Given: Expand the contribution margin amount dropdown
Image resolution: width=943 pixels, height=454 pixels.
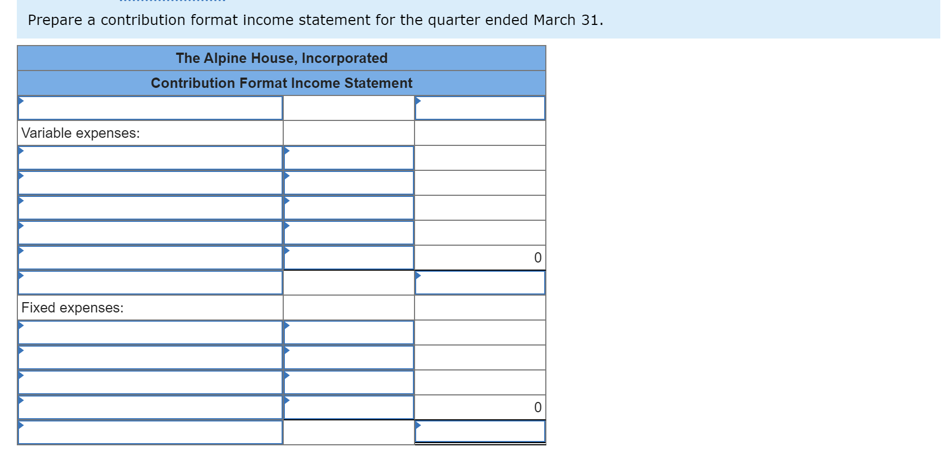Looking at the screenshot, I should pyautogui.click(x=481, y=282).
